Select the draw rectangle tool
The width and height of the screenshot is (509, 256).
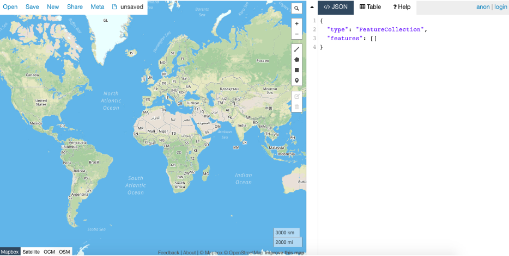tap(296, 70)
